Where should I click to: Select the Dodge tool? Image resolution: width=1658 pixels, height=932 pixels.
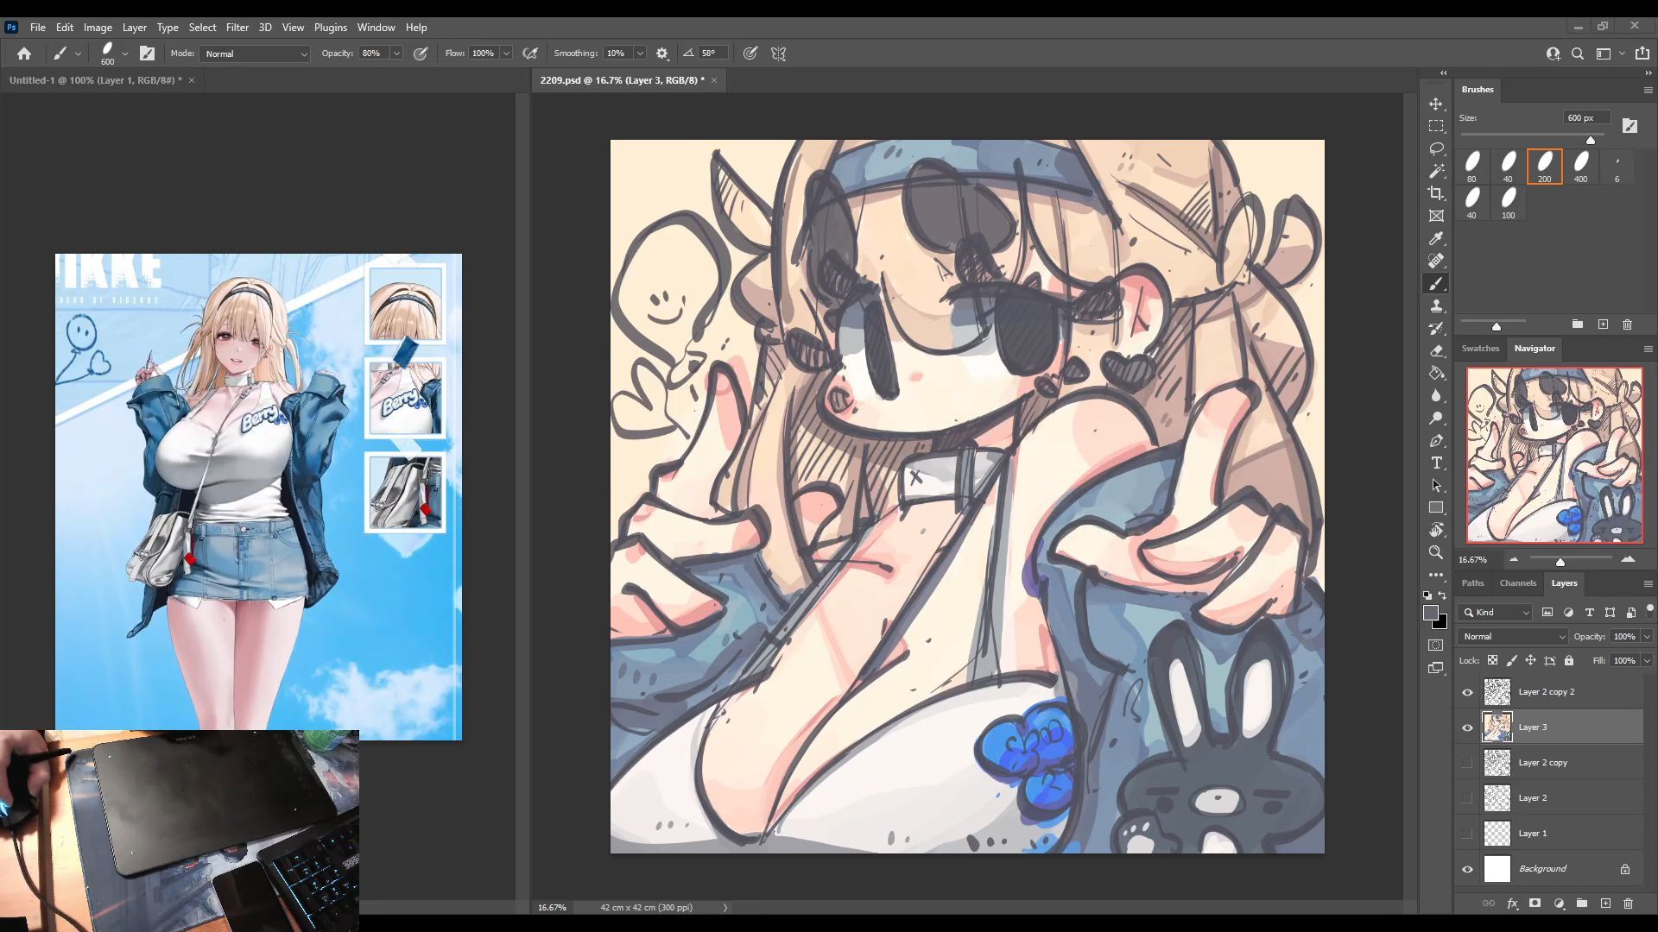[1436, 418]
